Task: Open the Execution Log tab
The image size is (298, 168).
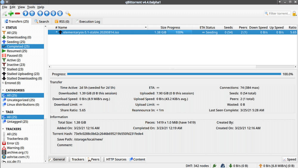Action: (87, 21)
